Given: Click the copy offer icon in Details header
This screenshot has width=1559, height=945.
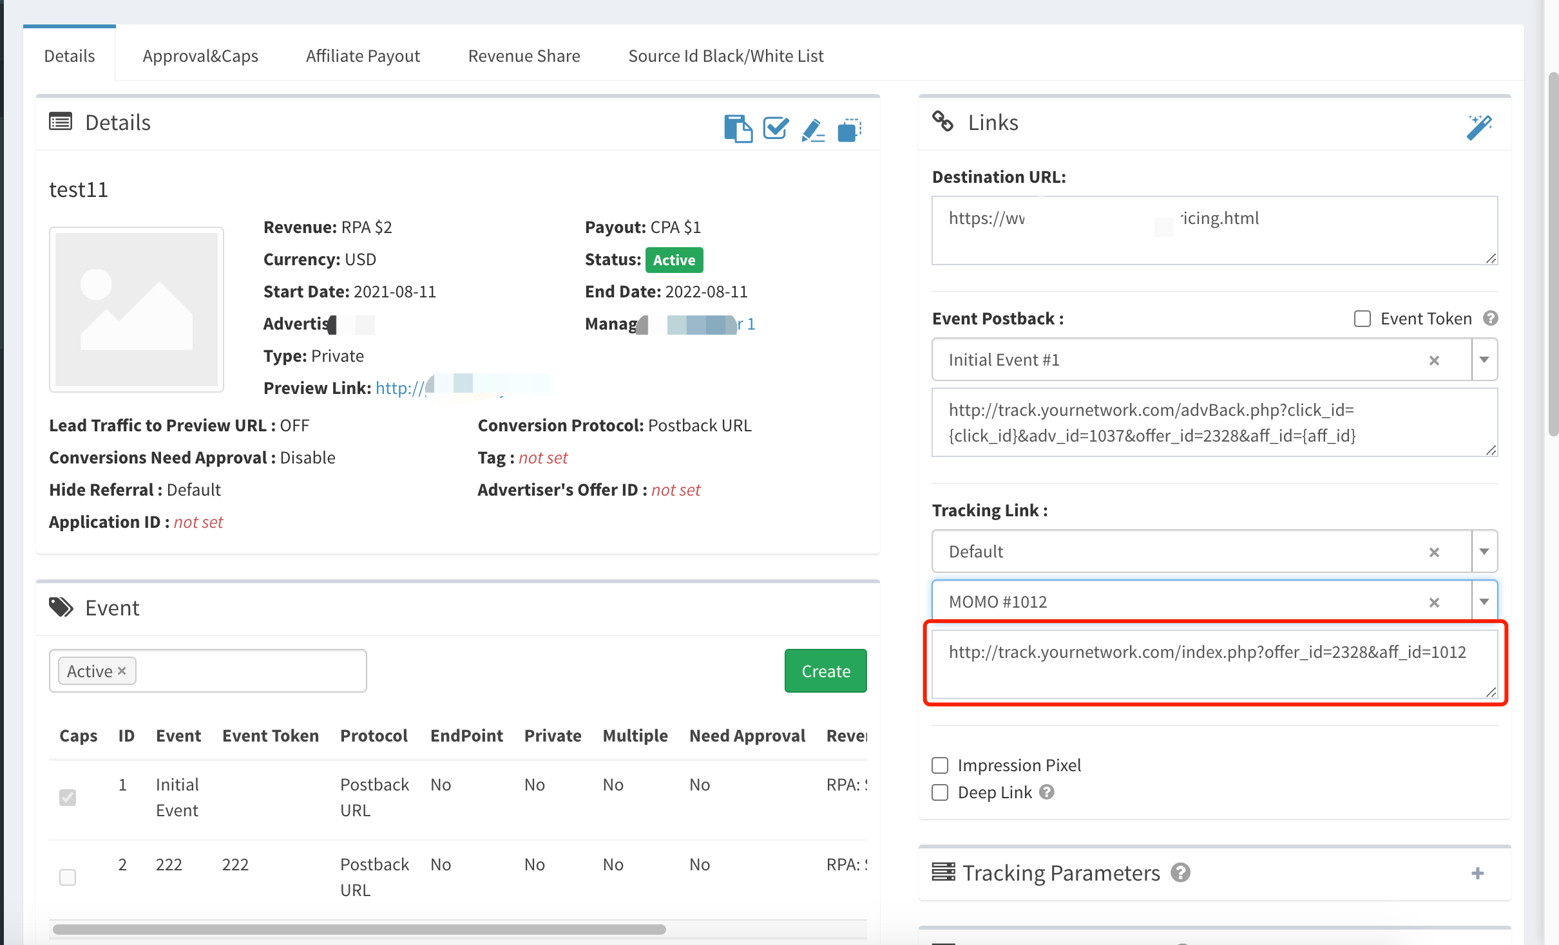Looking at the screenshot, I should [738, 128].
